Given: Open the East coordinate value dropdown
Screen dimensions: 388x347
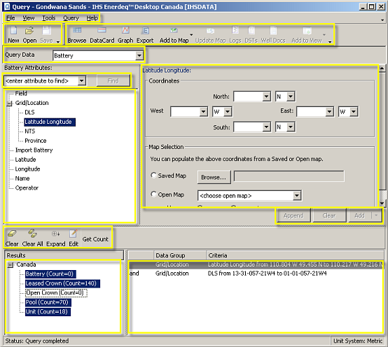Looking at the screenshot, I should (x=329, y=112).
